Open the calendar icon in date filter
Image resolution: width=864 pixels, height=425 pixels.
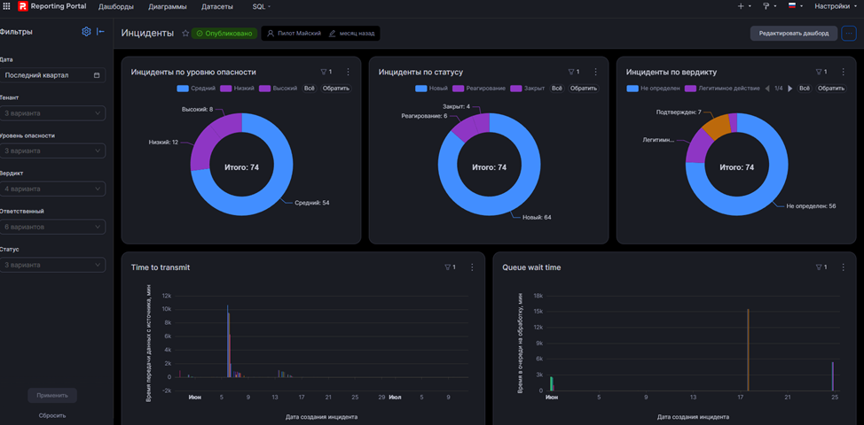coord(97,75)
